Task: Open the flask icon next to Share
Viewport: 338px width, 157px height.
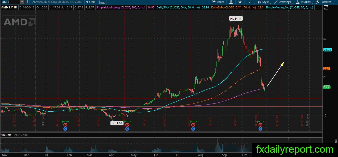Action: [231, 2]
